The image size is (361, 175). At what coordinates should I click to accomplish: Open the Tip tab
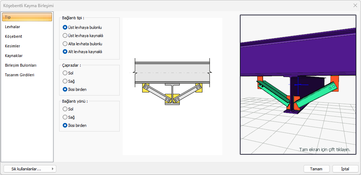click(27, 17)
